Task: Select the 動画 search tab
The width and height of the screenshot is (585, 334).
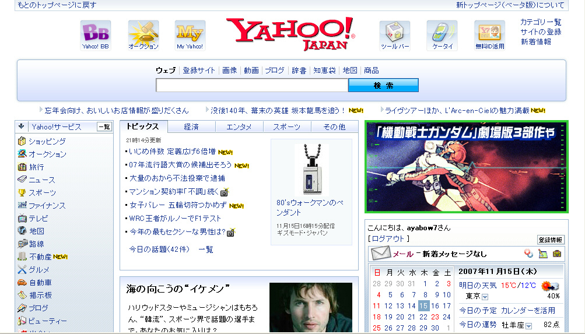Action: tap(251, 70)
